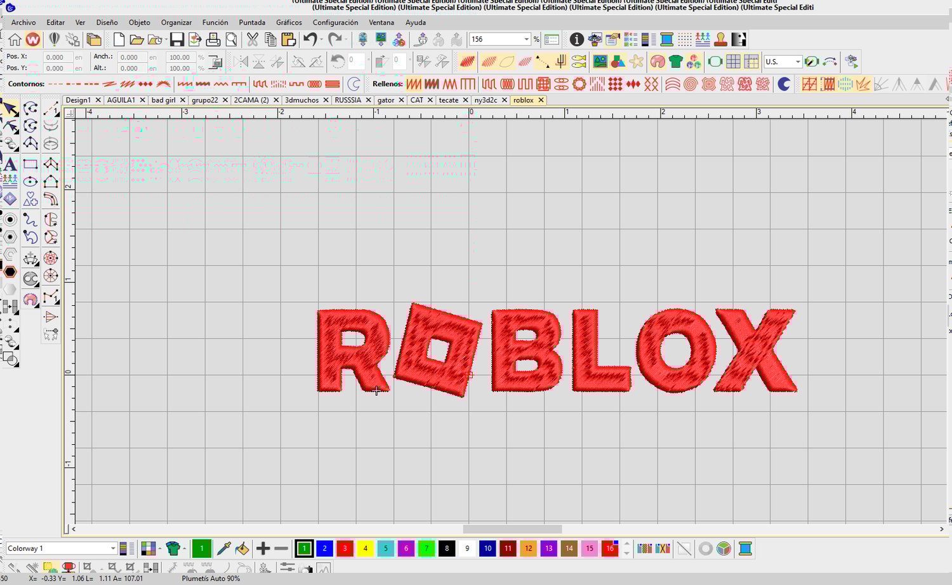Open print preview with the magnifier page icon
This screenshot has height=585, width=952.
click(x=231, y=40)
